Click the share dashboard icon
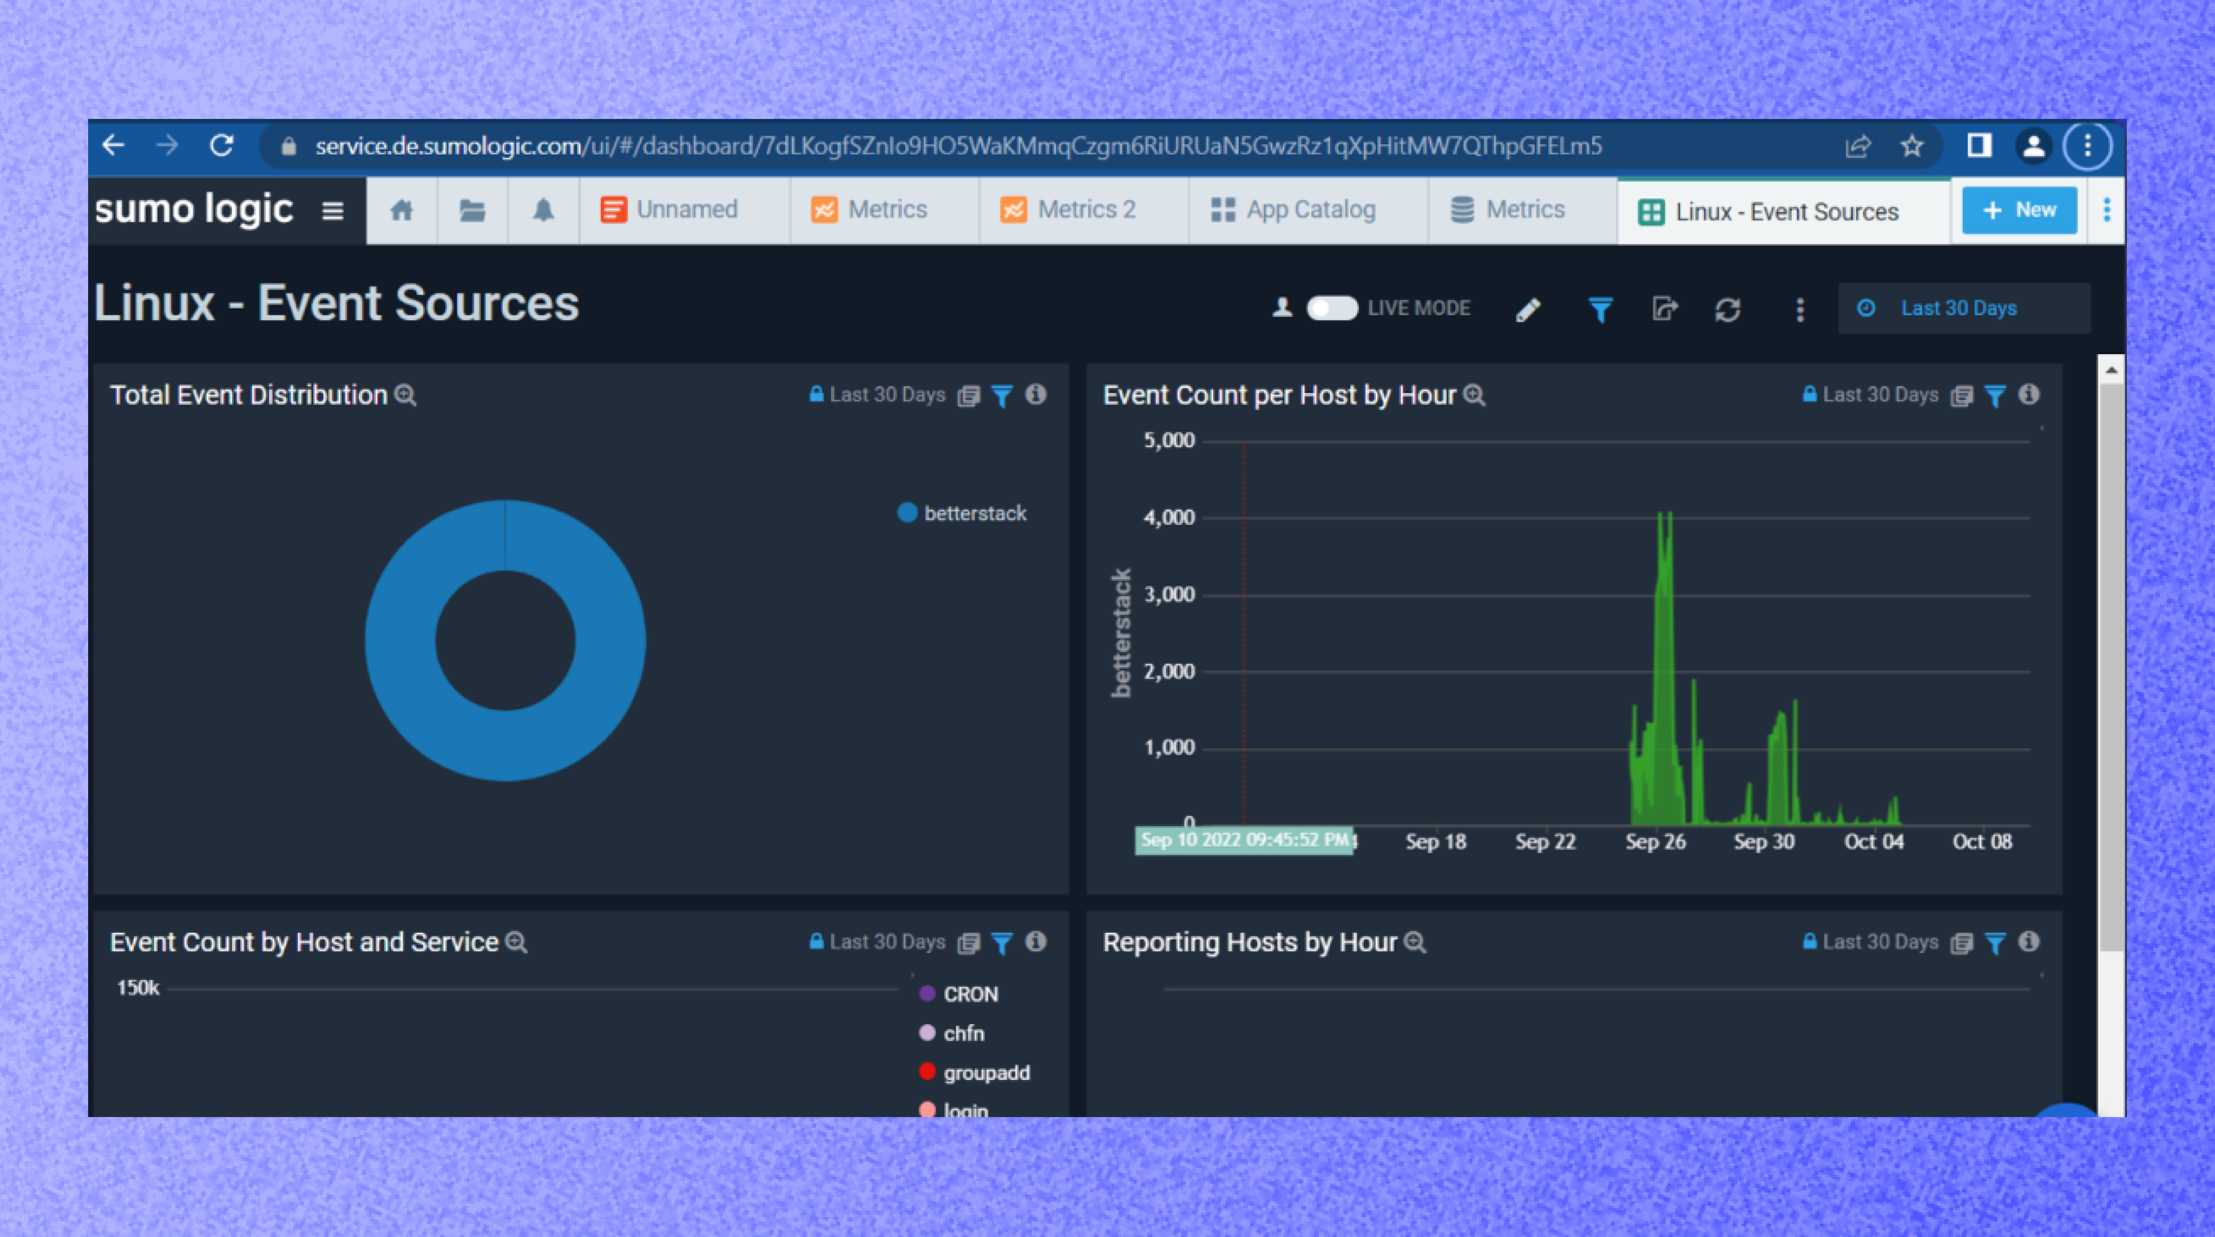 click(x=1664, y=310)
